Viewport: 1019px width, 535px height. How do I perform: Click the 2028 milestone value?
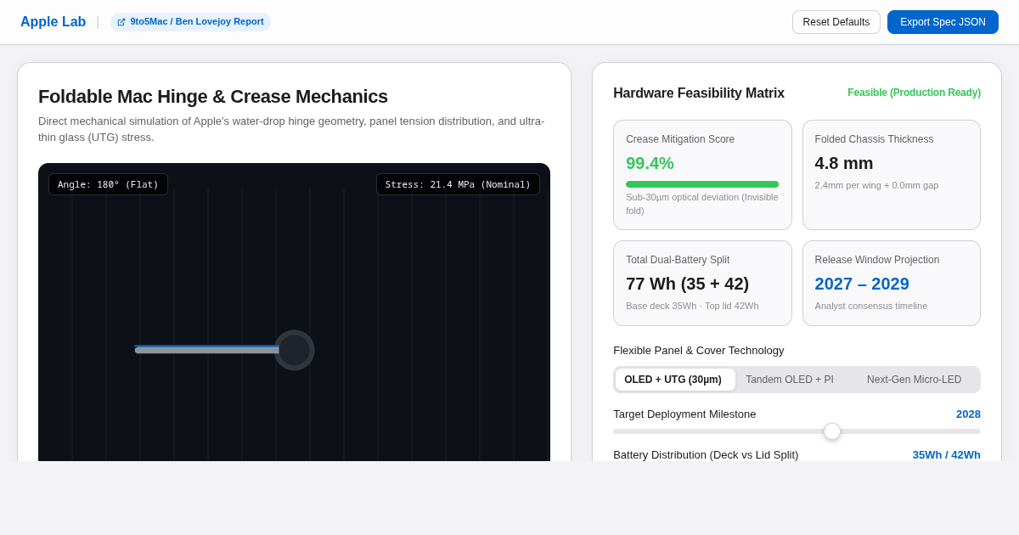[x=968, y=414]
